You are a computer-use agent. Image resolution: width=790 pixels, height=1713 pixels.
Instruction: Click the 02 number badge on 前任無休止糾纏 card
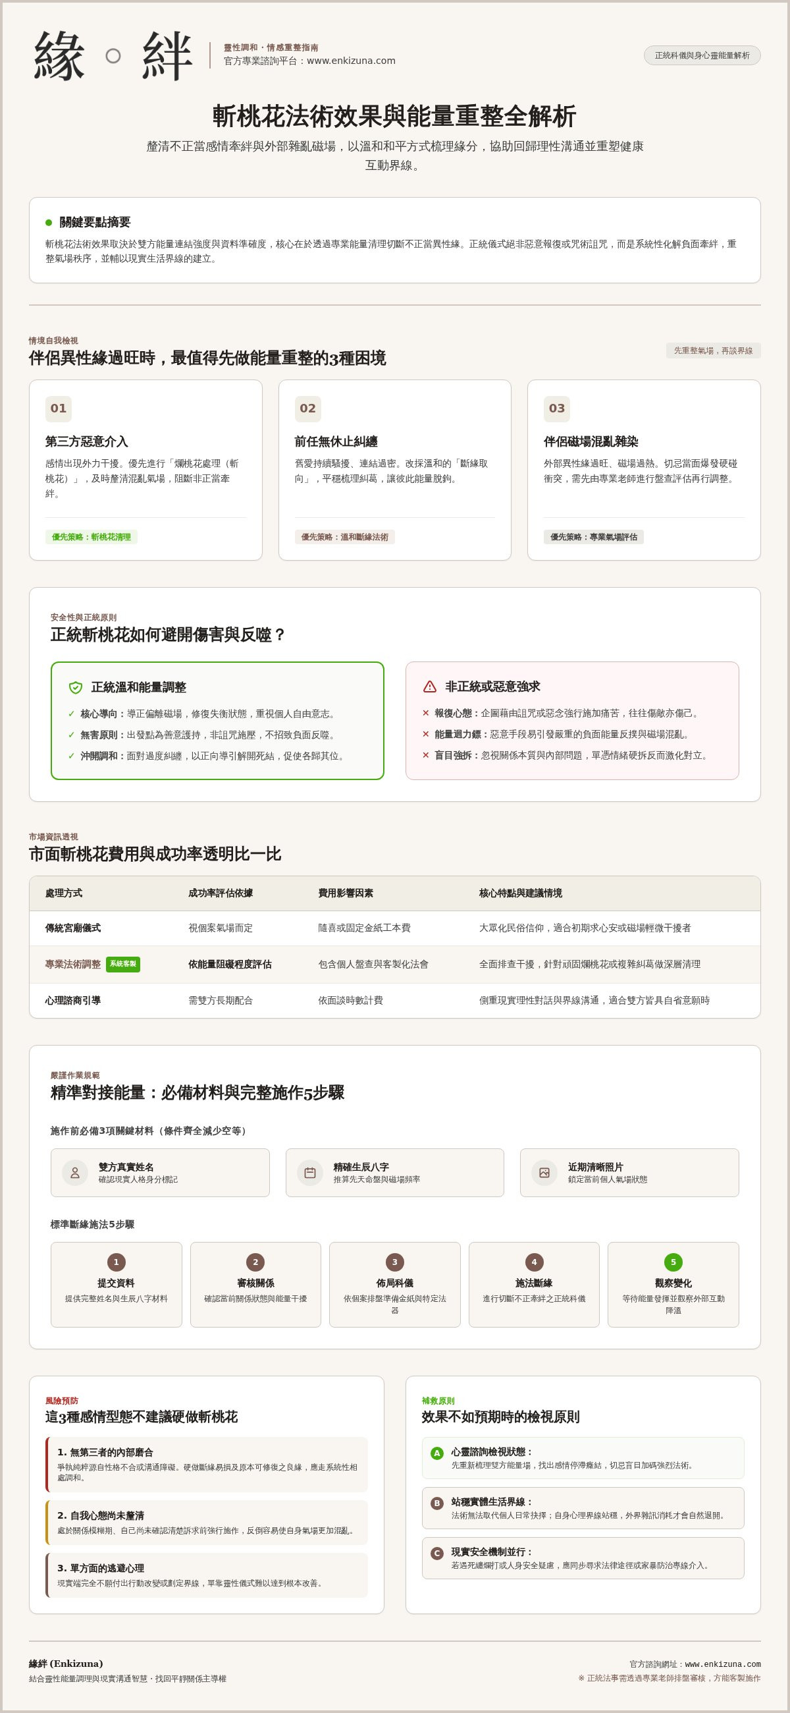307,408
